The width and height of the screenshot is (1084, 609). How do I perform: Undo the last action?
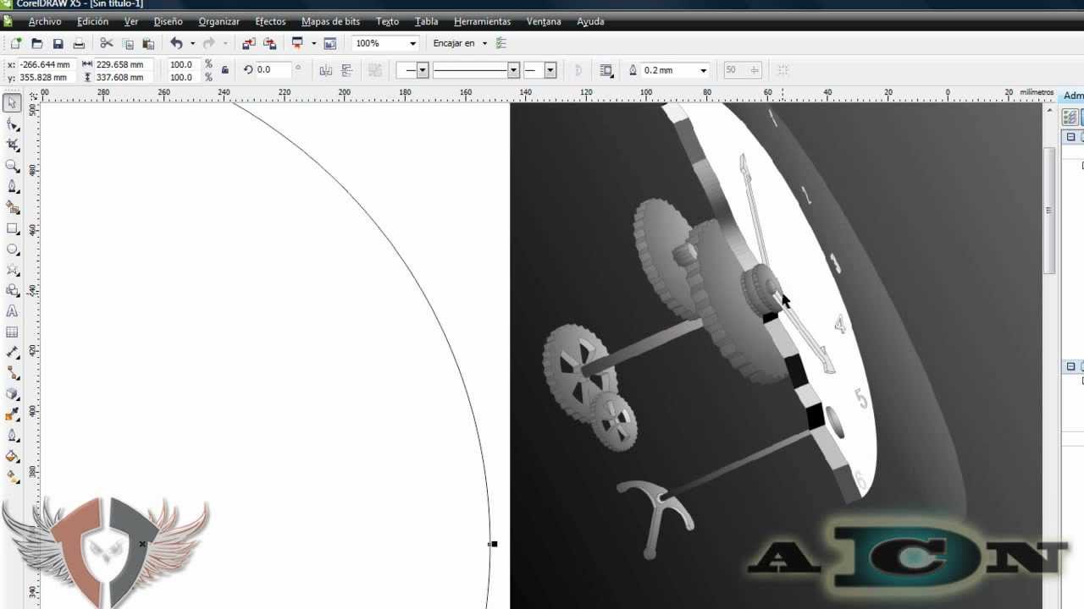pyautogui.click(x=176, y=43)
